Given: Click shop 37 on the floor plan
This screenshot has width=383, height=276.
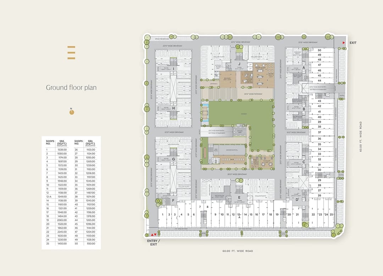Looking at the screenshot, I should (x=319, y=132).
